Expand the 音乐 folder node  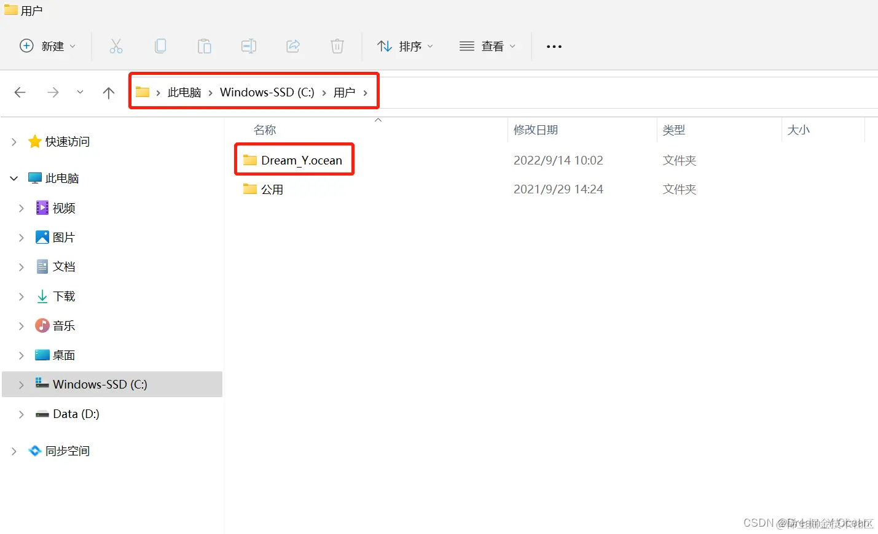point(22,326)
